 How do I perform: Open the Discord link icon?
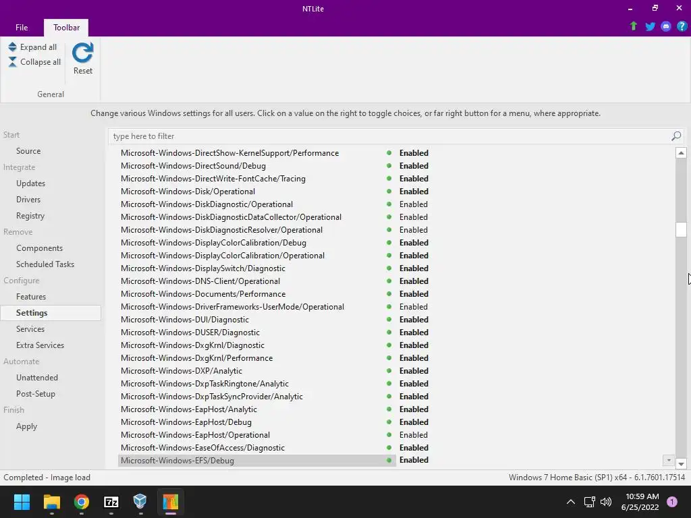click(x=666, y=26)
